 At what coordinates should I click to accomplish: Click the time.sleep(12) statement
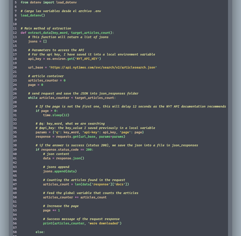[56, 115]
